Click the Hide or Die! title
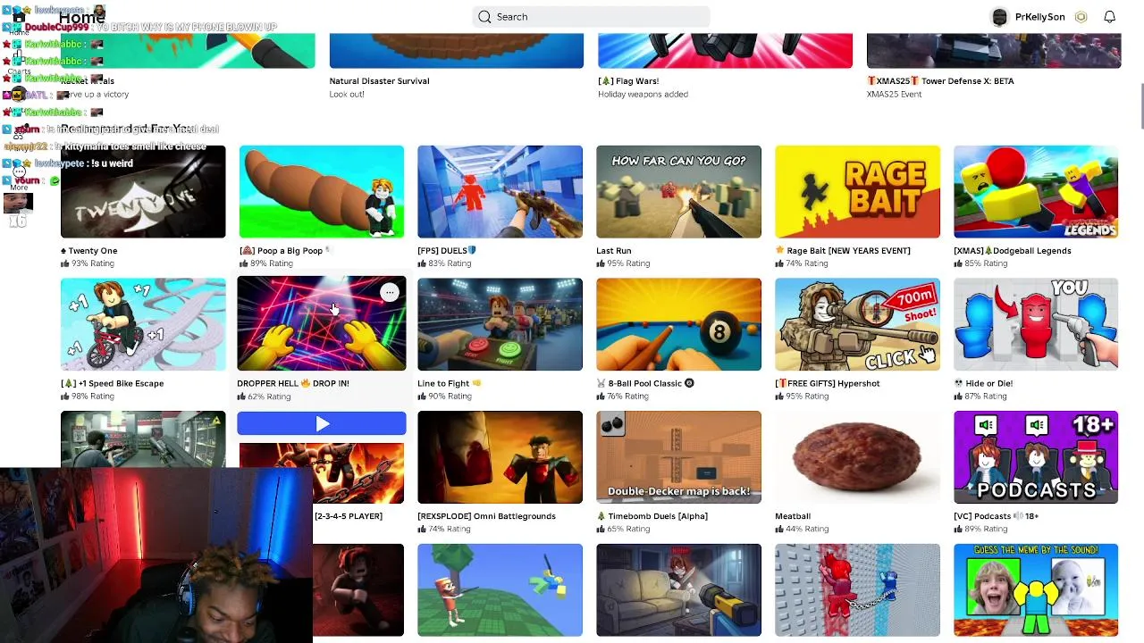The width and height of the screenshot is (1144, 643). (x=983, y=383)
